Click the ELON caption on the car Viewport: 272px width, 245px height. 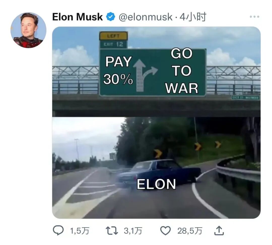(156, 184)
